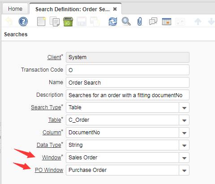Focus the Transaction Code input field
215x184 pixels.
pyautogui.click(x=128, y=70)
